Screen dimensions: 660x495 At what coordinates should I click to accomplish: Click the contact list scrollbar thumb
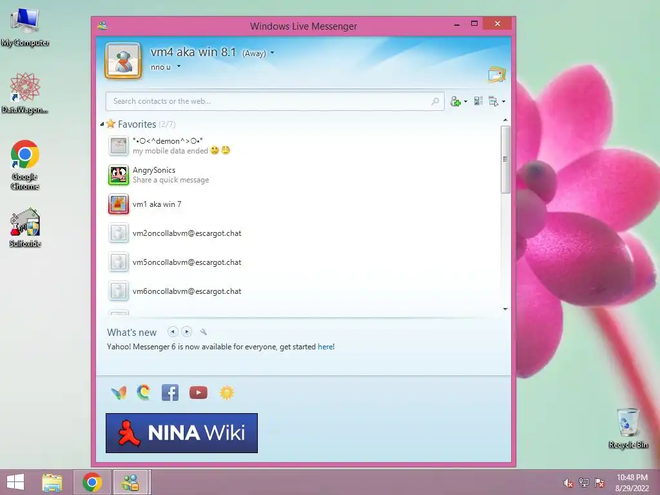505,159
